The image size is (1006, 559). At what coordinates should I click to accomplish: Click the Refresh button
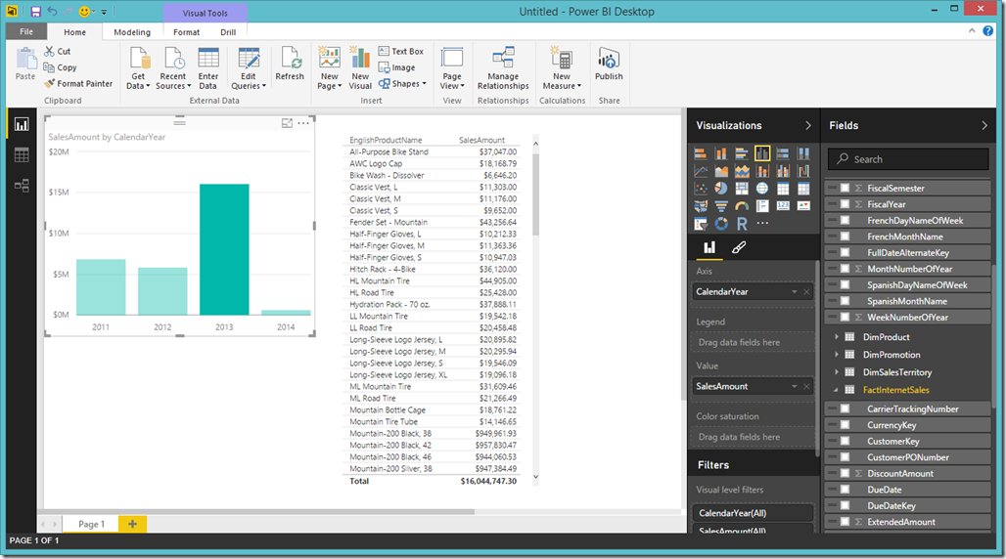coord(290,64)
